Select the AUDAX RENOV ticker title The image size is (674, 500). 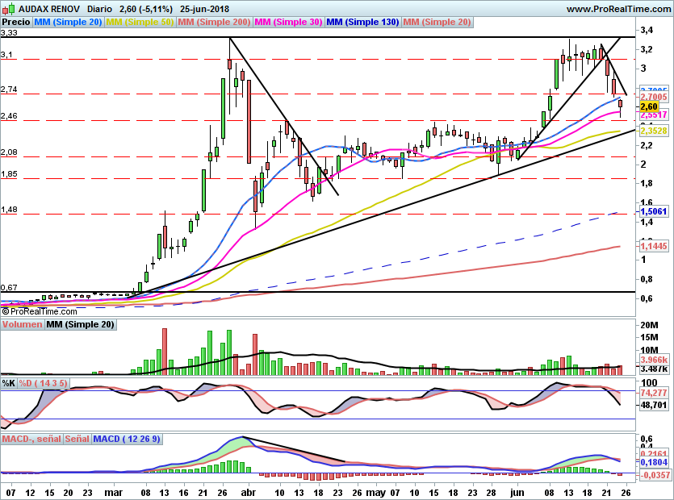49,9
